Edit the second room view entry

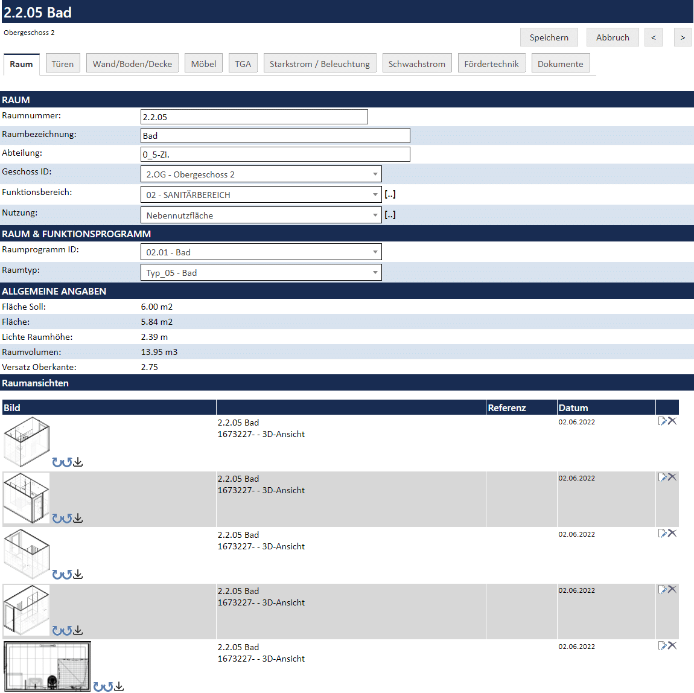click(x=662, y=477)
